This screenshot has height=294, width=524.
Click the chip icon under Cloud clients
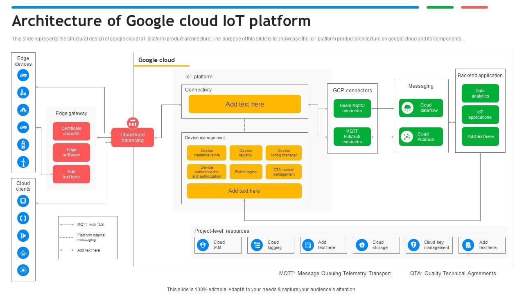click(x=23, y=200)
